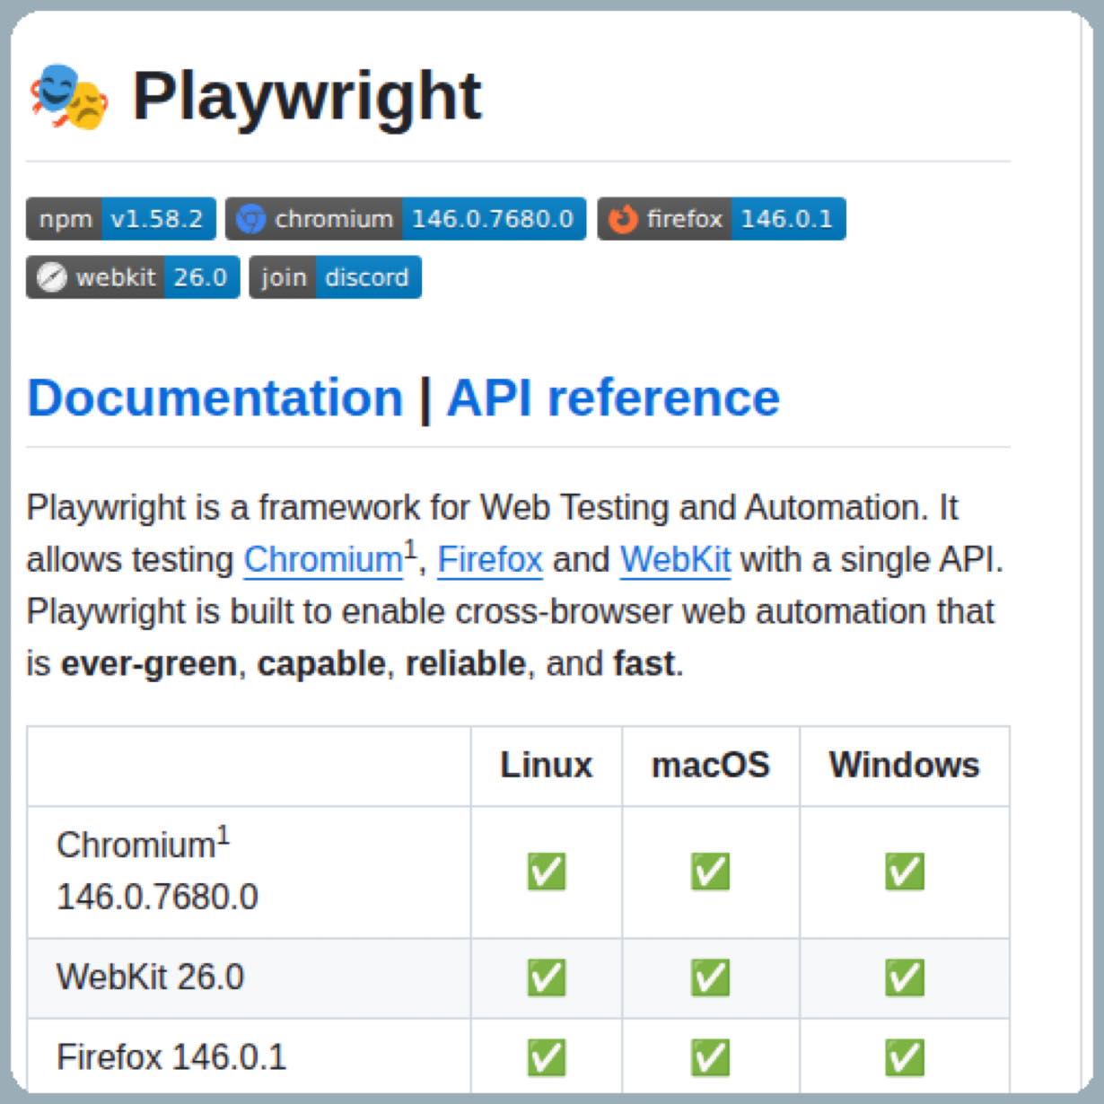Click the firefox 146.0.1 badge
Viewport: 1104px width, 1104px height.
722,219
